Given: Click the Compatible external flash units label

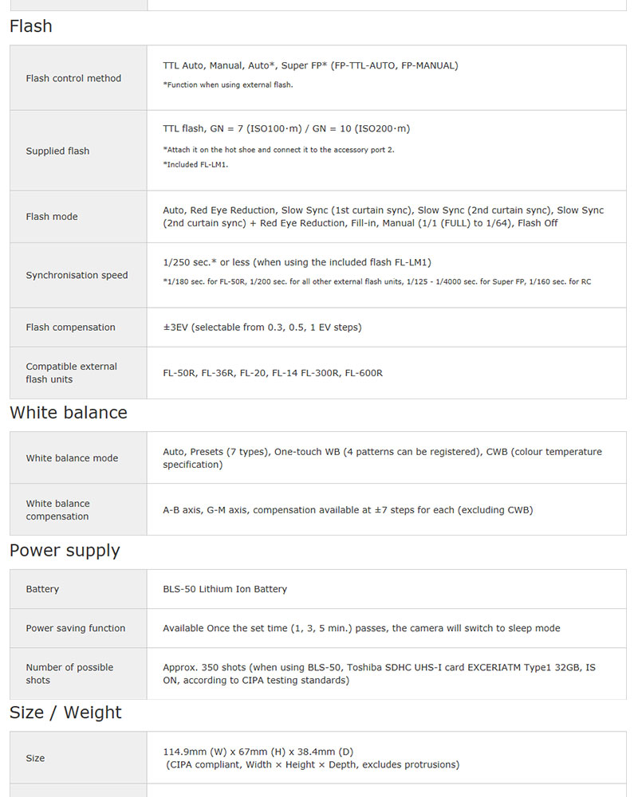Looking at the screenshot, I should pyautogui.click(x=71, y=373).
